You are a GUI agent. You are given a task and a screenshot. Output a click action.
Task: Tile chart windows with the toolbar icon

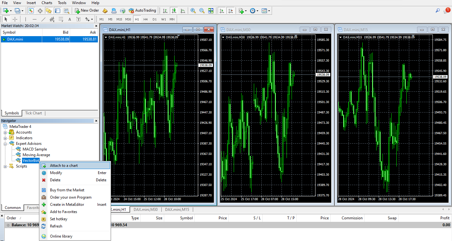[x=211, y=11]
